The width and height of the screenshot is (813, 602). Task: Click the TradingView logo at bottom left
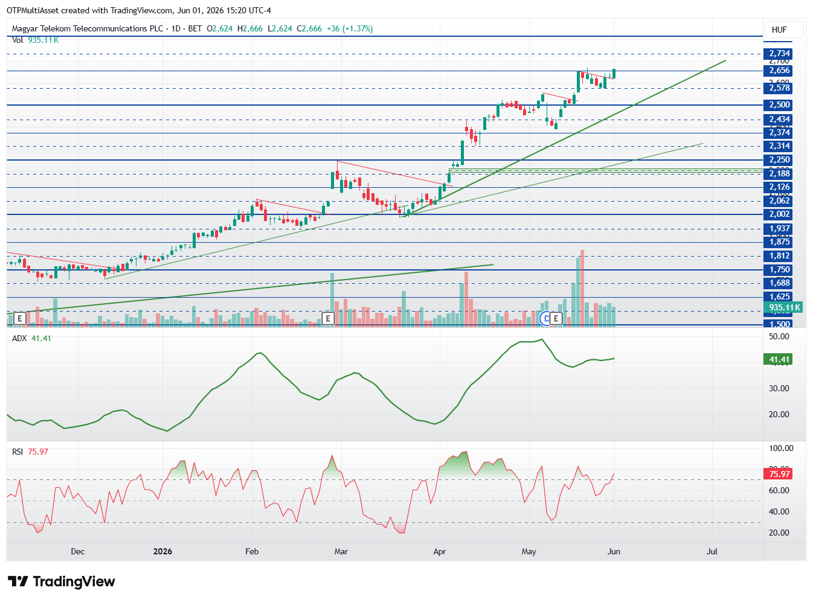pos(61,581)
